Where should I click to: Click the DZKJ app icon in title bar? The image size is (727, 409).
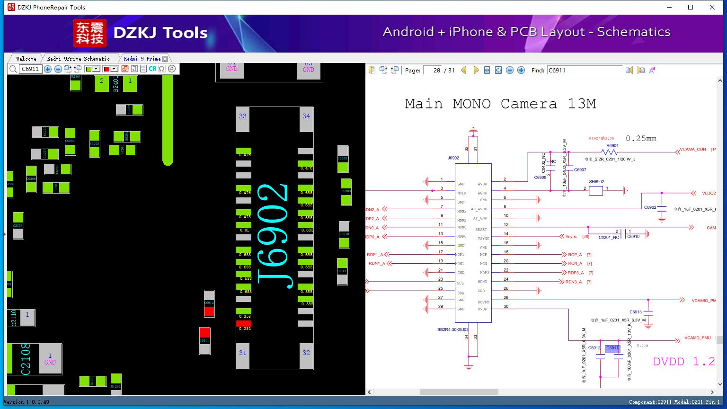pos(11,7)
